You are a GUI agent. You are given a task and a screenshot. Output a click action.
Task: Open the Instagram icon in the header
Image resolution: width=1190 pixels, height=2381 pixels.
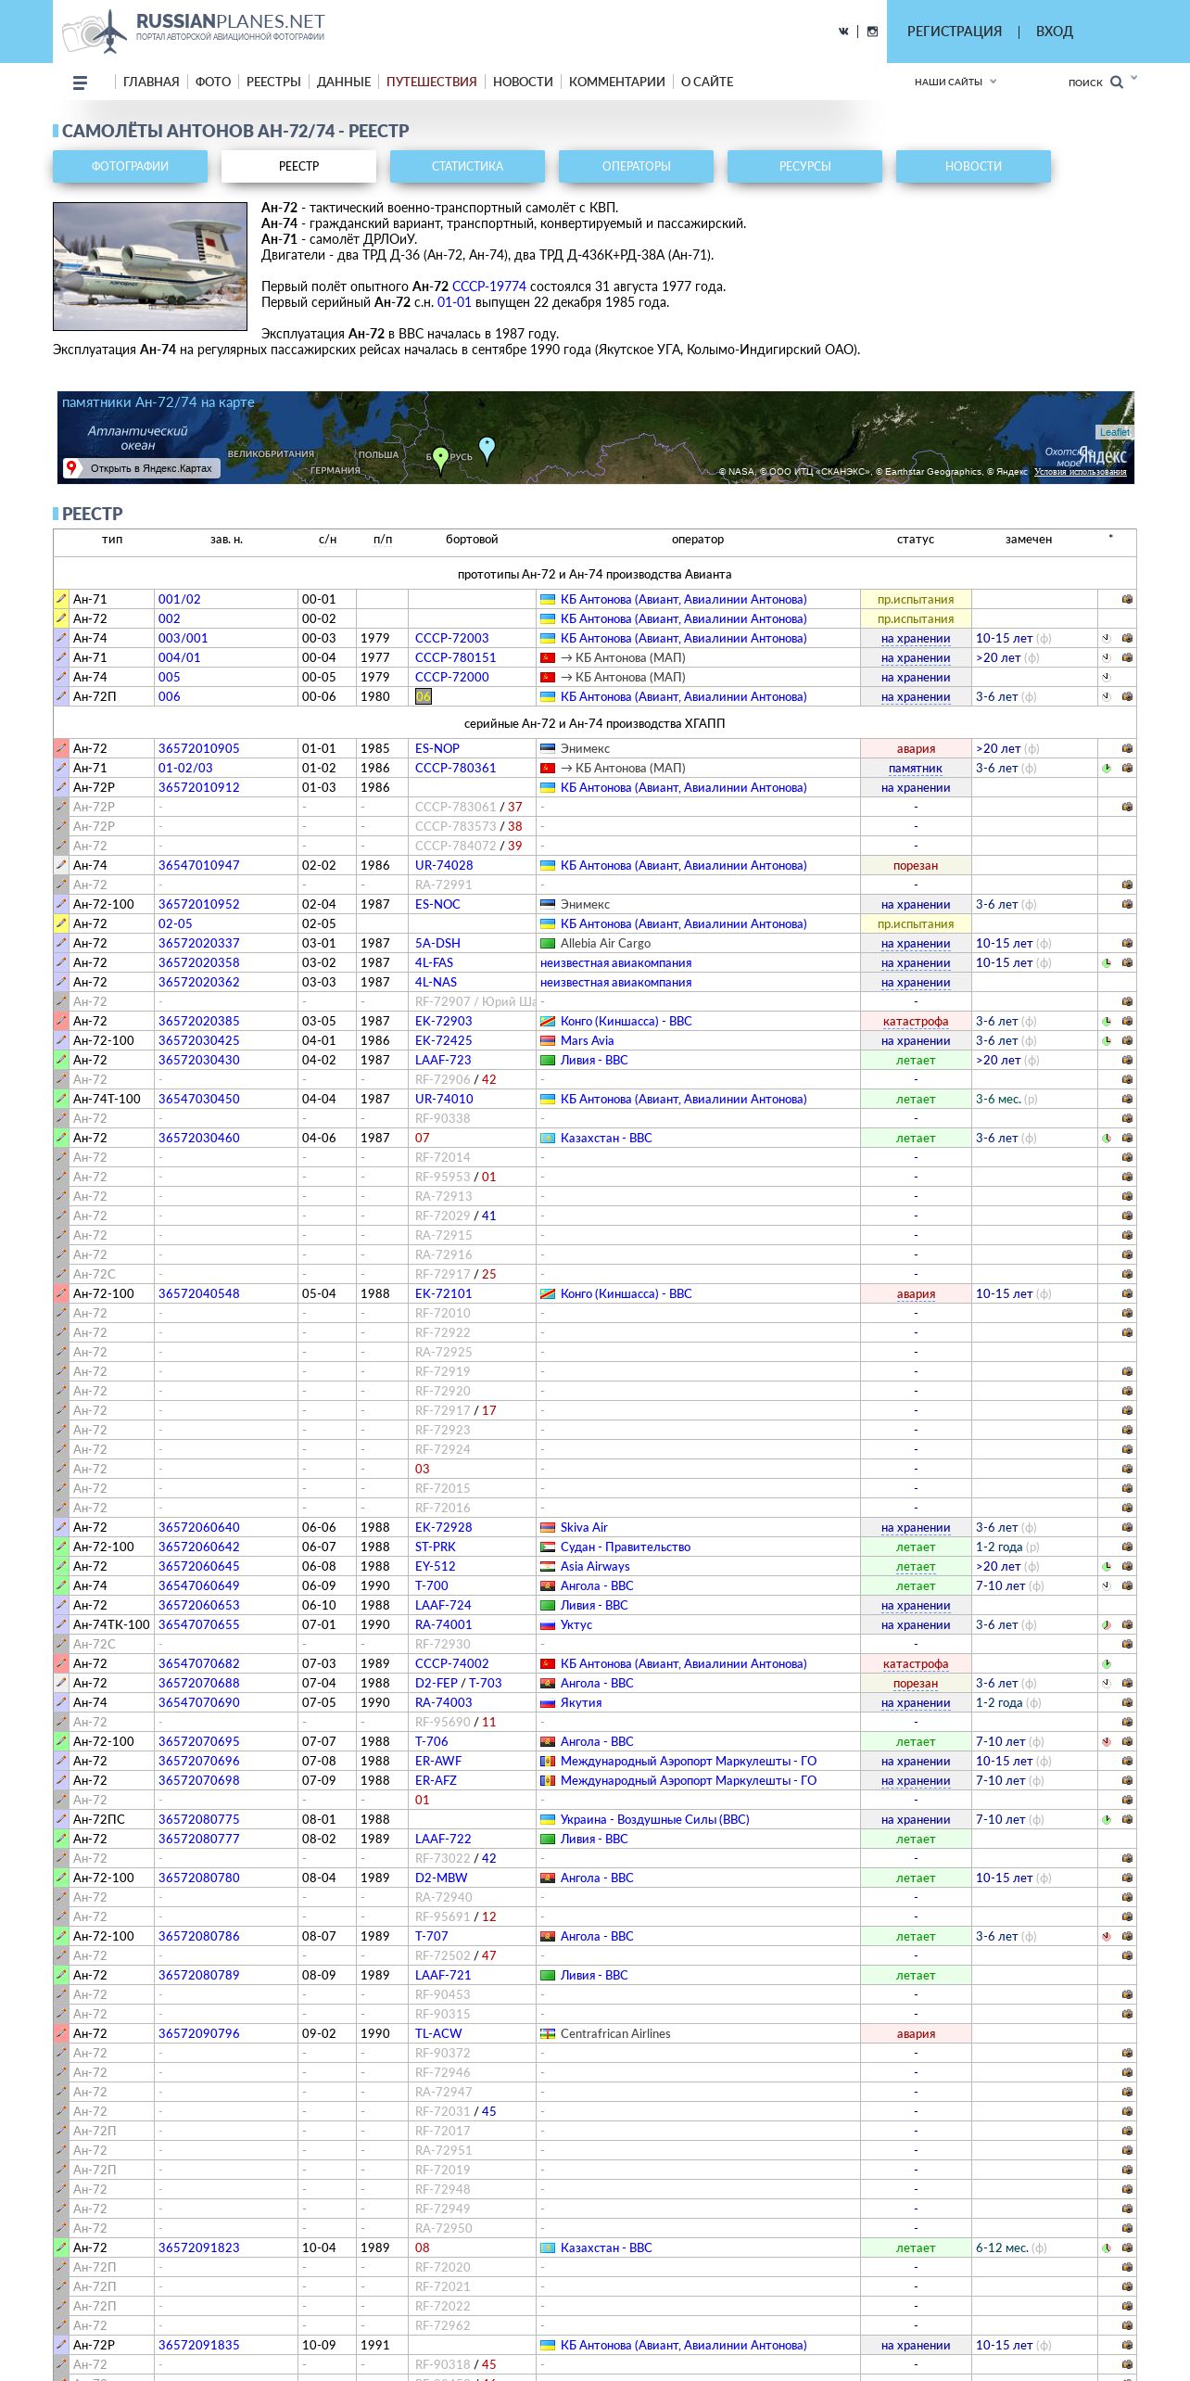tap(872, 32)
